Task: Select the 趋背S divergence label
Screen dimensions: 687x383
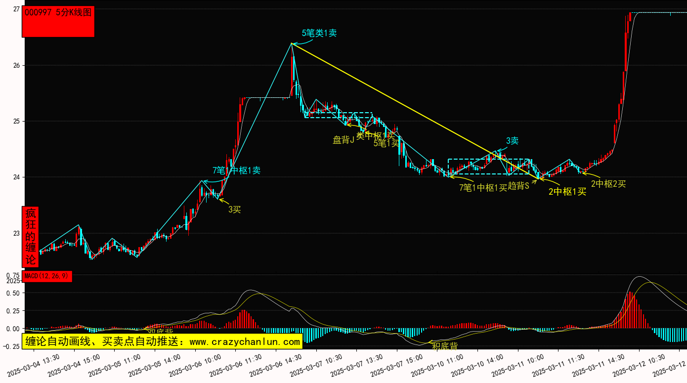Action: click(518, 186)
